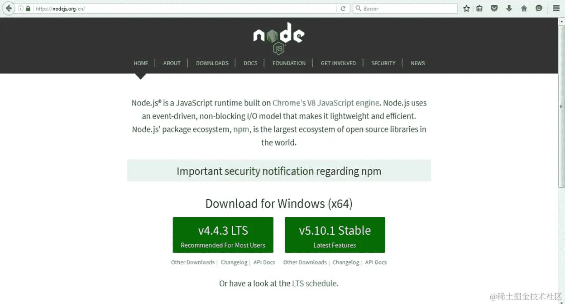Open the bookmarks list icon

(480, 8)
